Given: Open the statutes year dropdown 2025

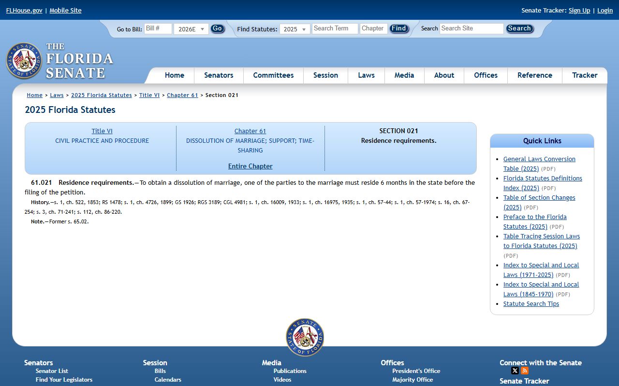Looking at the screenshot, I should (295, 29).
